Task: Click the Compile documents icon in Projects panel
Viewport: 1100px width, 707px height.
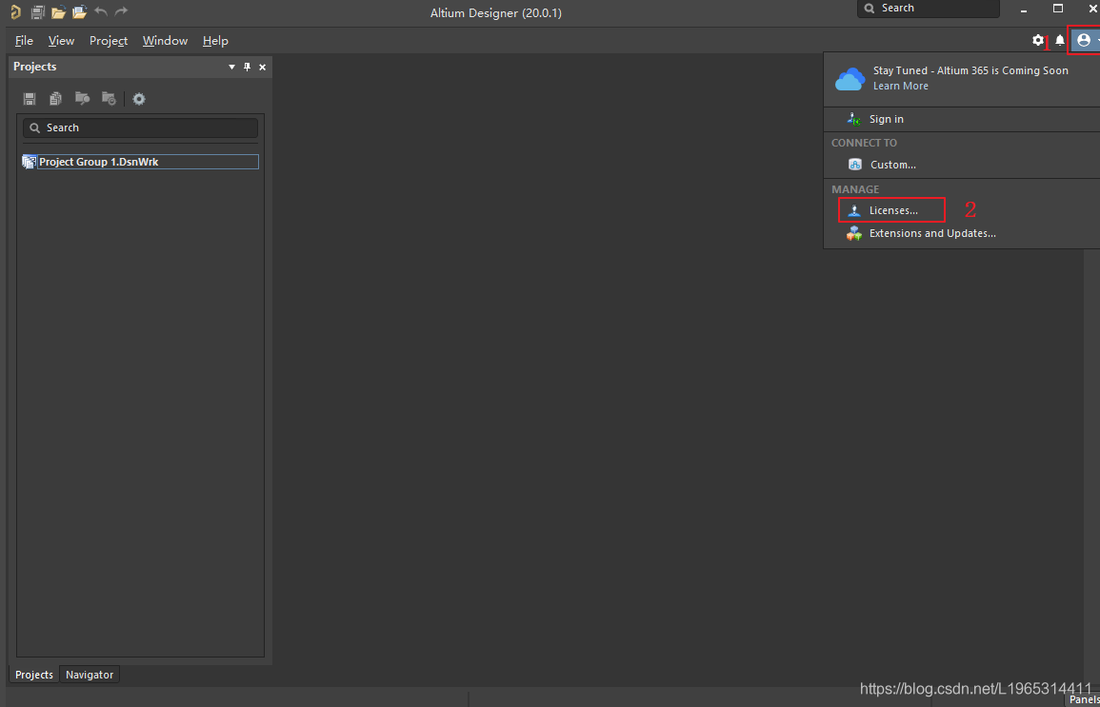Action: point(55,99)
